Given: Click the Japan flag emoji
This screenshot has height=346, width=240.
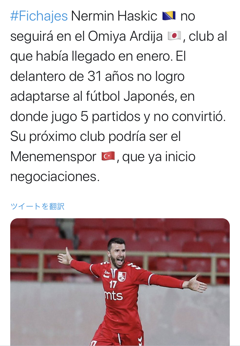Looking at the screenshot, I should click(174, 36).
